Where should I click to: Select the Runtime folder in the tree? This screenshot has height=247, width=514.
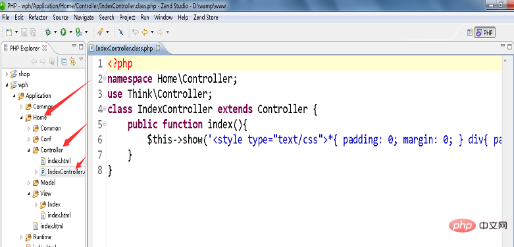(42, 237)
